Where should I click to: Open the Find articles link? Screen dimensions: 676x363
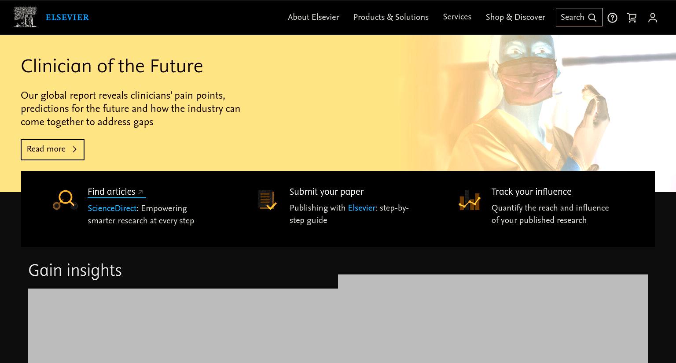point(116,192)
